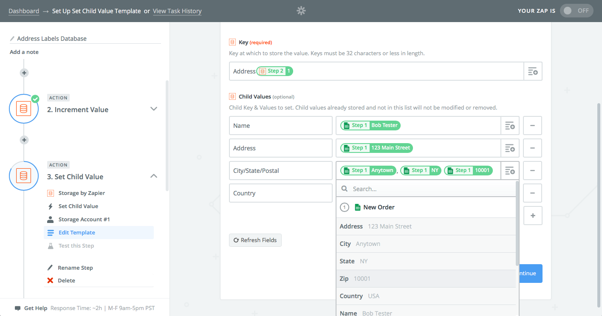This screenshot has width=602, height=316.
Task: Expand the 2. Increment Value step
Action: pos(154,109)
